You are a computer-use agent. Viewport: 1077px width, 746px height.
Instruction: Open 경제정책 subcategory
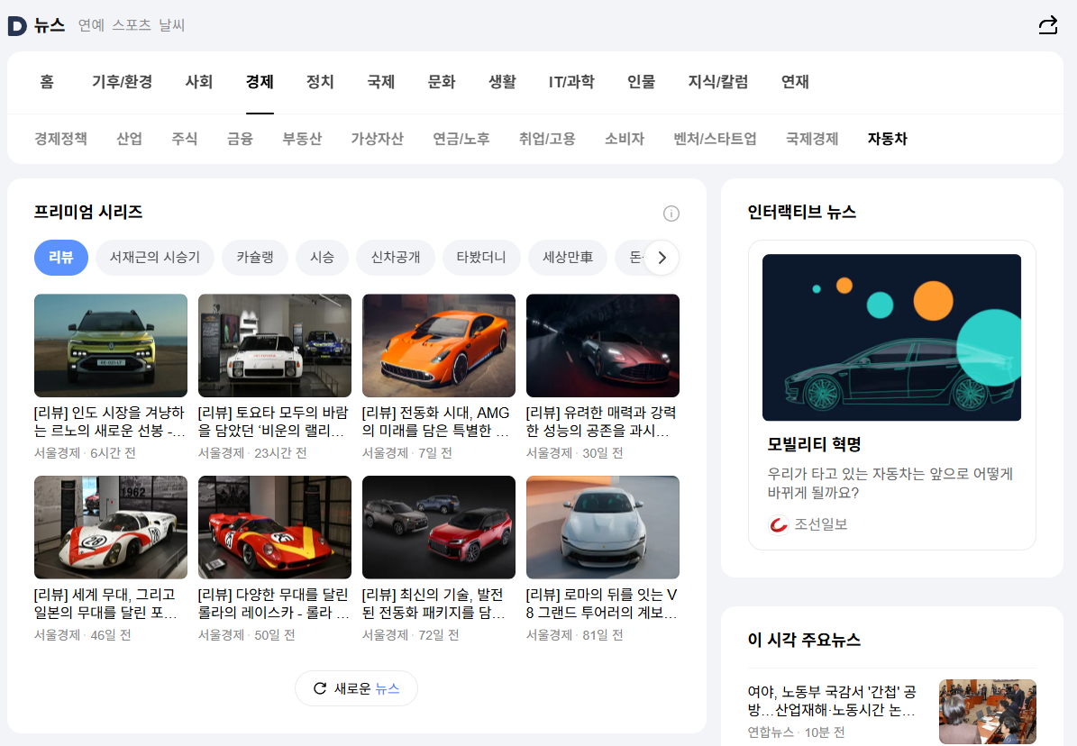pos(61,139)
